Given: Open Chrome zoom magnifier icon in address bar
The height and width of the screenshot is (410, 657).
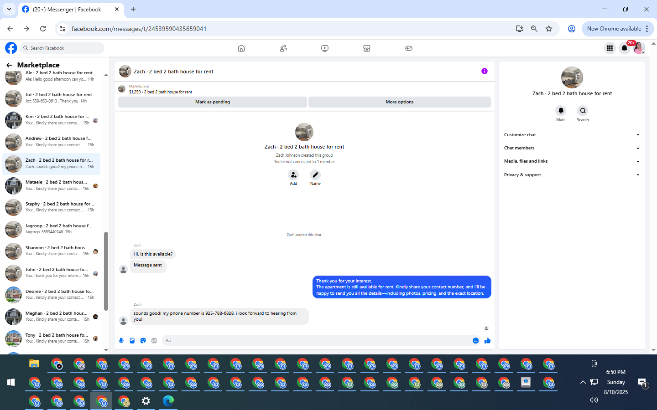Looking at the screenshot, I should (x=534, y=29).
